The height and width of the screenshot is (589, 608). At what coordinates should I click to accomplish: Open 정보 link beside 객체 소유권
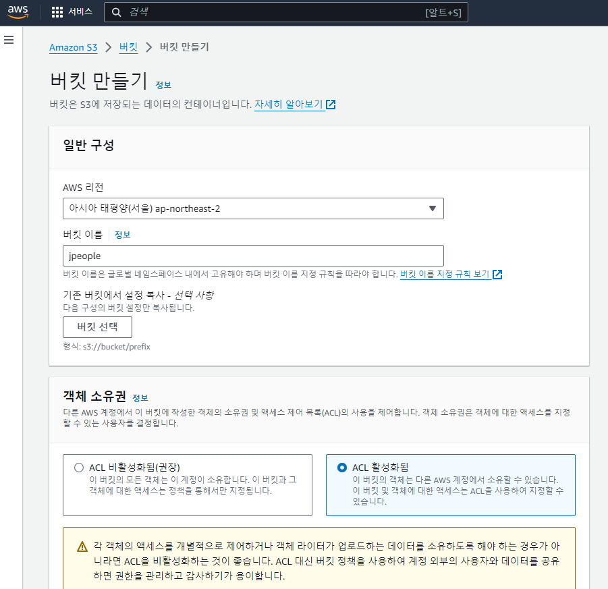(140, 398)
